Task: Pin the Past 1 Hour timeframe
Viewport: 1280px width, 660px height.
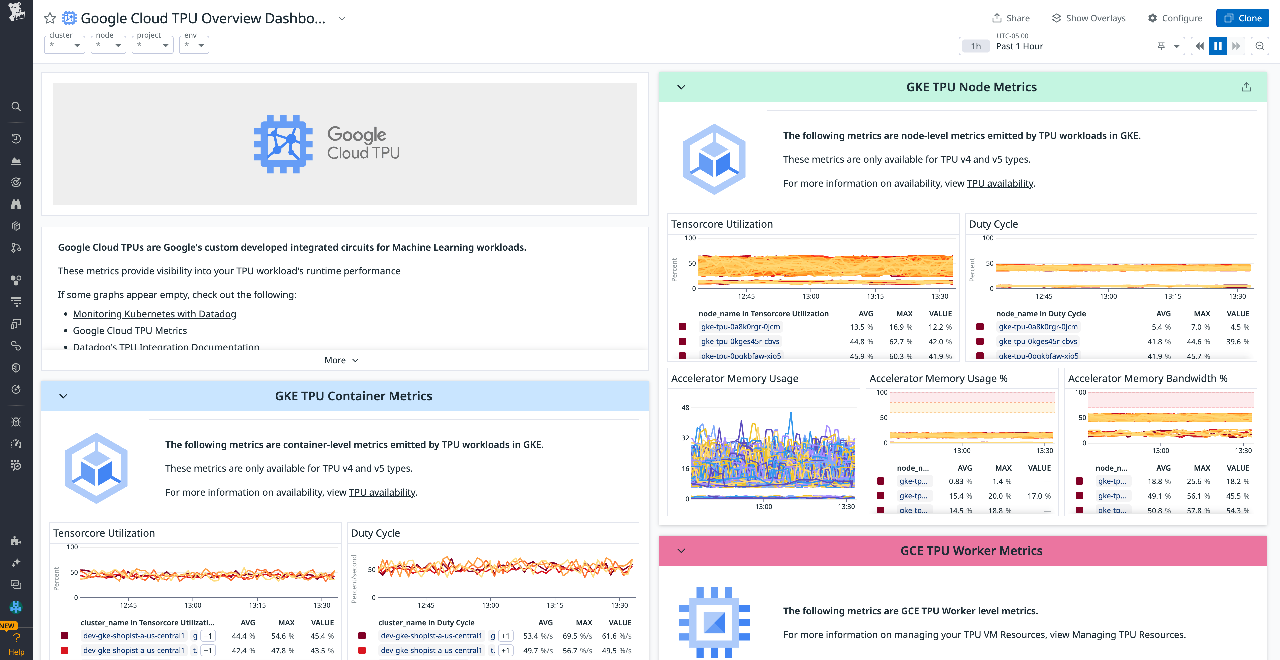Action: click(x=1161, y=46)
